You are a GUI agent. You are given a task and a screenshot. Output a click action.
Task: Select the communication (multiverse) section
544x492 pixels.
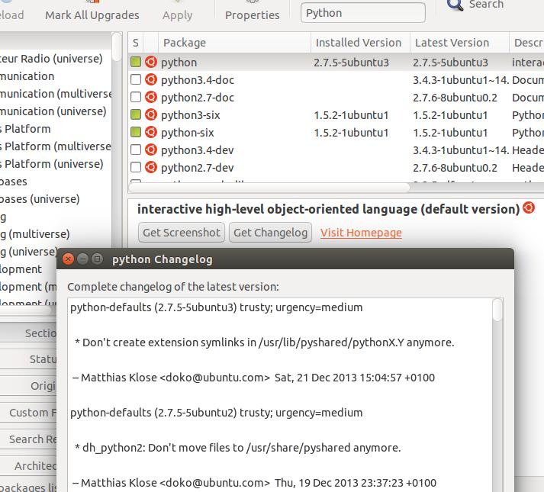56,94
